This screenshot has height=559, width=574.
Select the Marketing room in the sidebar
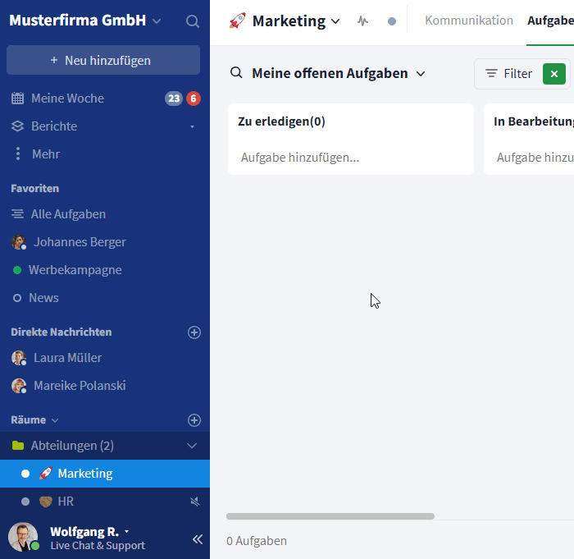[105, 474]
